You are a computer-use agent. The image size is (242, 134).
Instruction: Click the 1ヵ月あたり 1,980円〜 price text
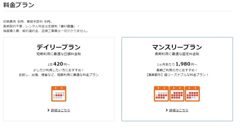tap(177, 64)
